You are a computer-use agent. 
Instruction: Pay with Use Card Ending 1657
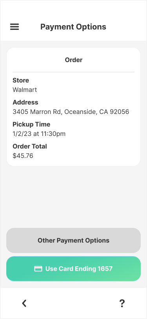[x=74, y=269]
